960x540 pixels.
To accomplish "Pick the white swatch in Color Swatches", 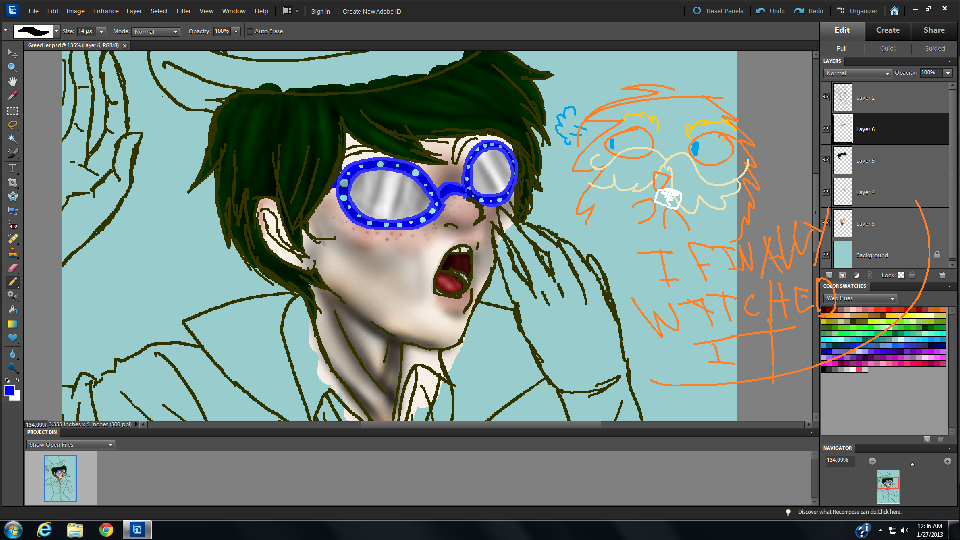I will [853, 370].
